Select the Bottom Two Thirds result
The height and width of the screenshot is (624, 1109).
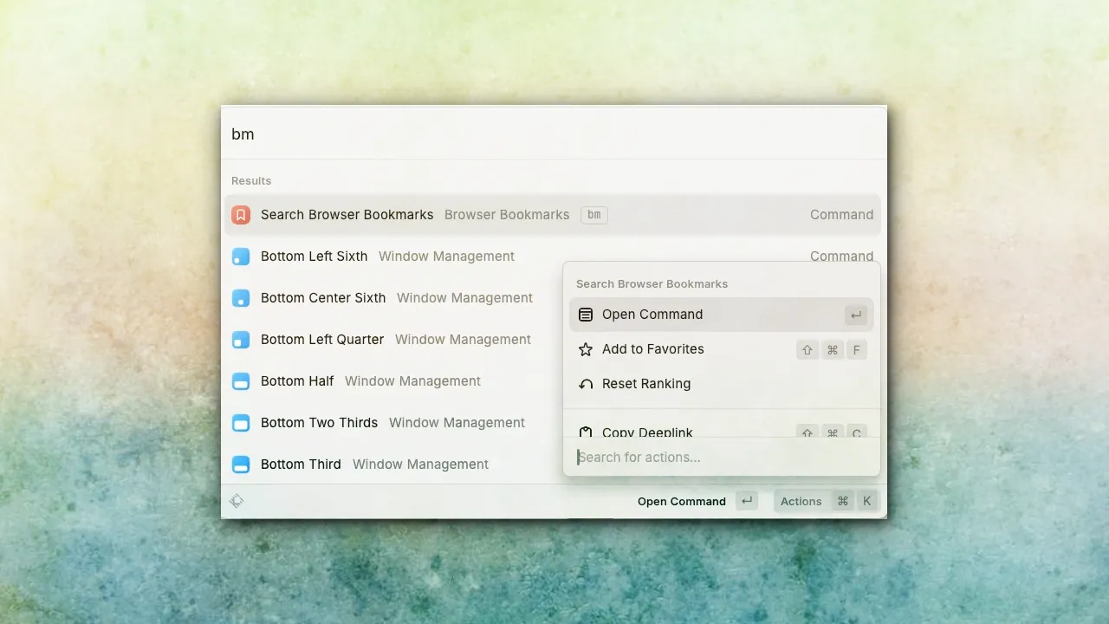click(393, 423)
